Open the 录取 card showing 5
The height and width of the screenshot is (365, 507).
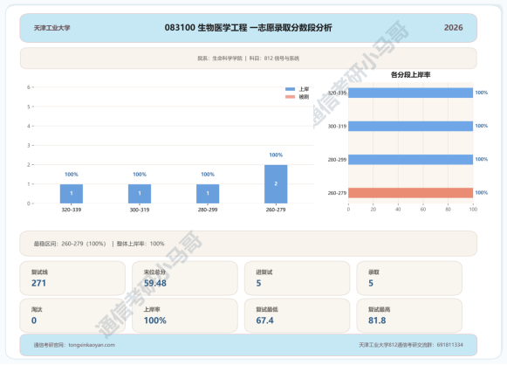409,279
